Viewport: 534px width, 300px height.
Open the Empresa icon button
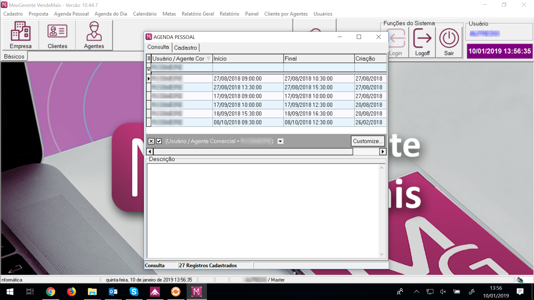click(x=21, y=35)
